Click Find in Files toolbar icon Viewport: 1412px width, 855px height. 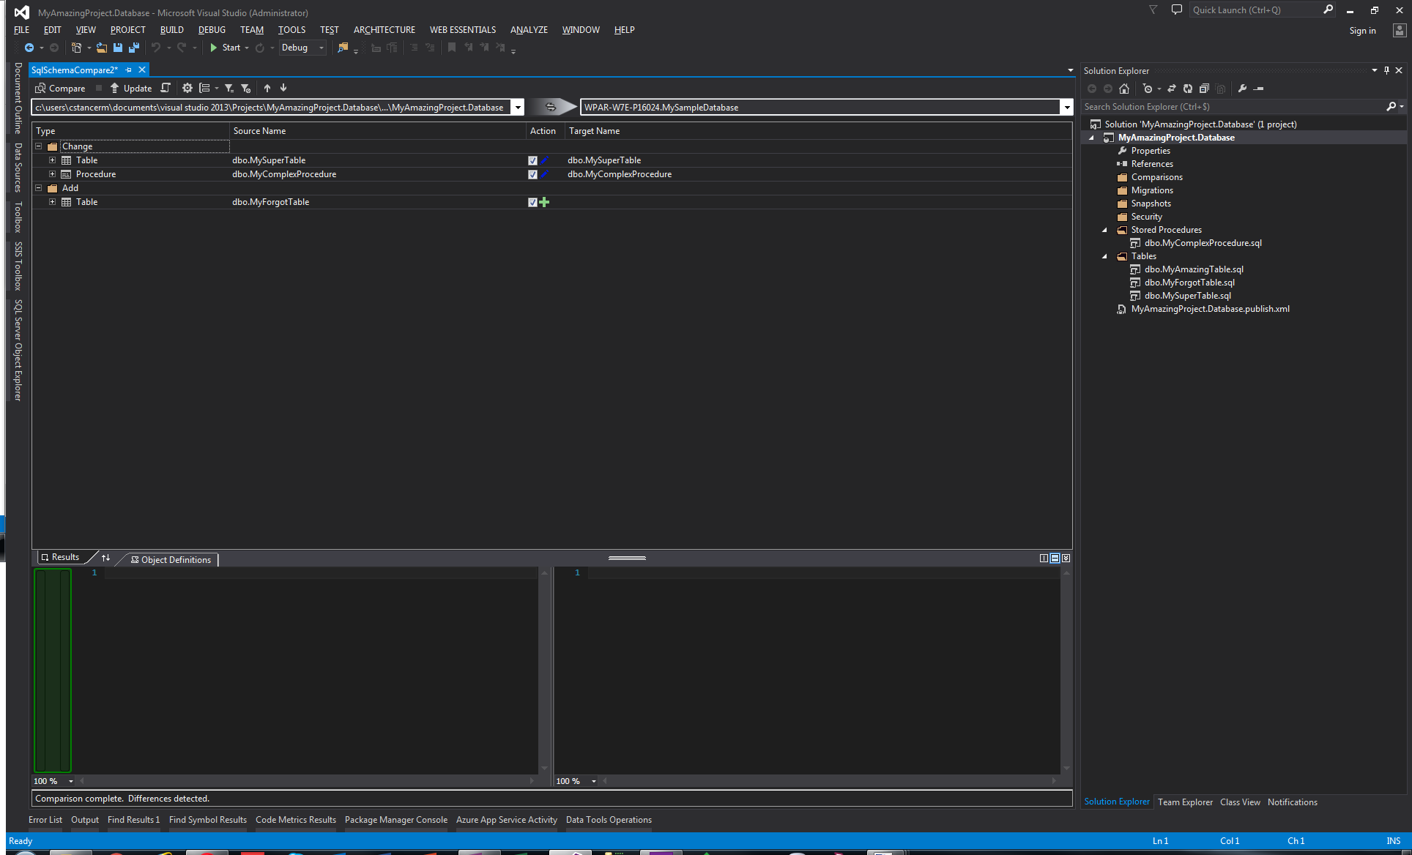click(343, 48)
